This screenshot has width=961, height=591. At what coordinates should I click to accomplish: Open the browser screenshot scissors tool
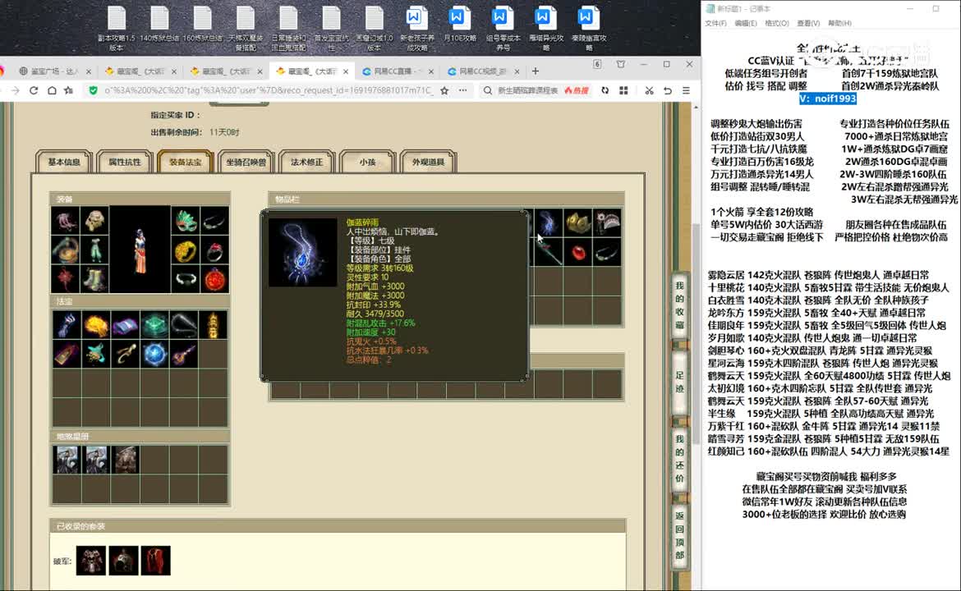click(x=649, y=90)
